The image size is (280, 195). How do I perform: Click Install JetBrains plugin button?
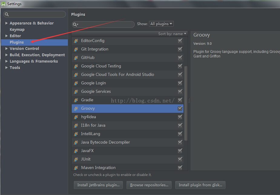pos(98,185)
